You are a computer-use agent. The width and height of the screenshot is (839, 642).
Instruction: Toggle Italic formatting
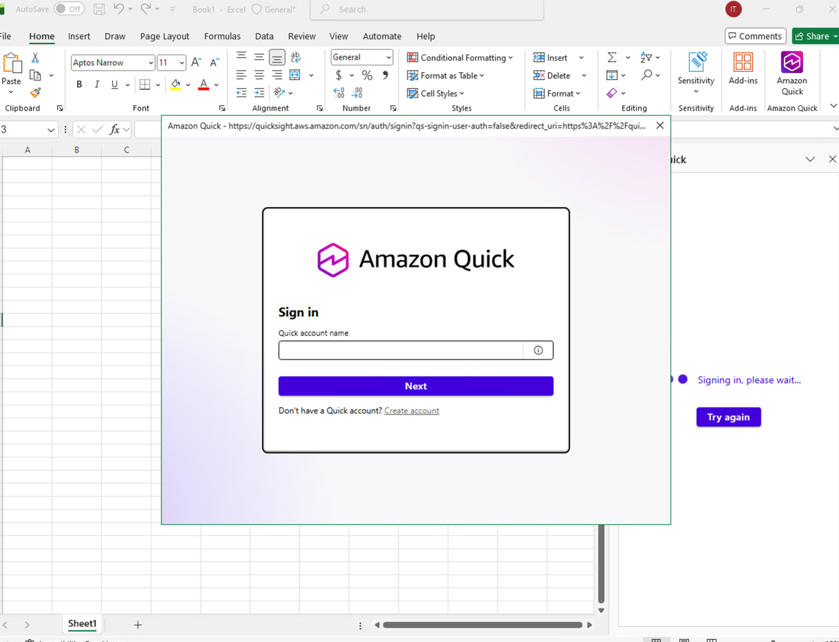(x=97, y=85)
